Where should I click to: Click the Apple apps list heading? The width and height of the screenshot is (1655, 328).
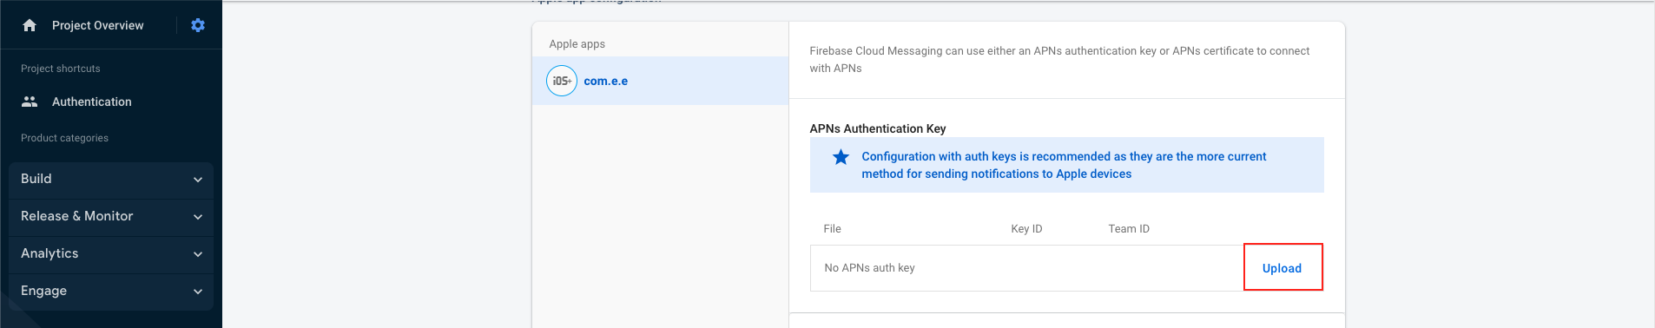pos(577,44)
